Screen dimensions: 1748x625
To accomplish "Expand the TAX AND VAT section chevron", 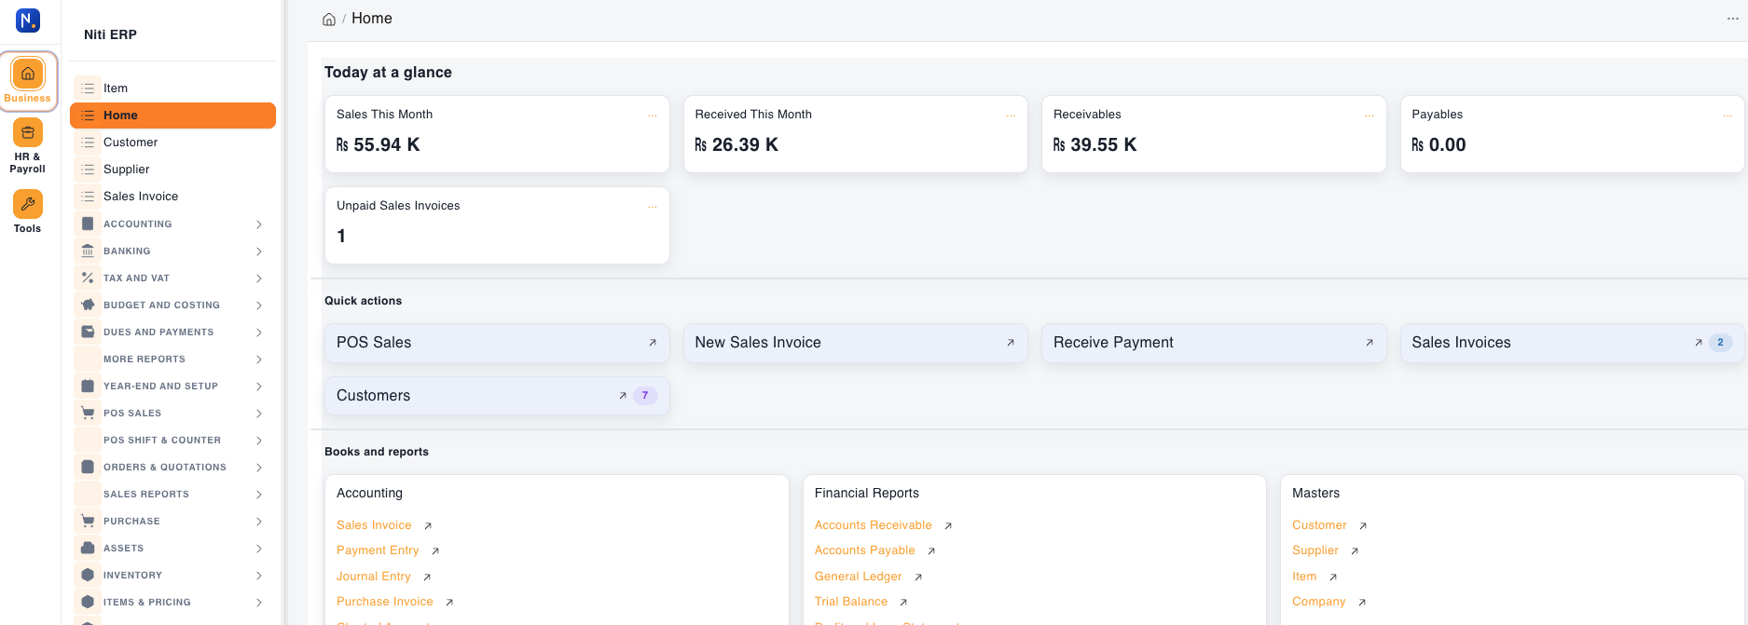I will [x=259, y=279].
